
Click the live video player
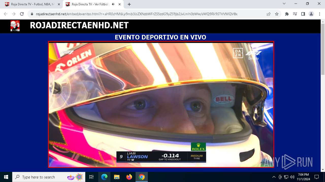click(x=161, y=104)
